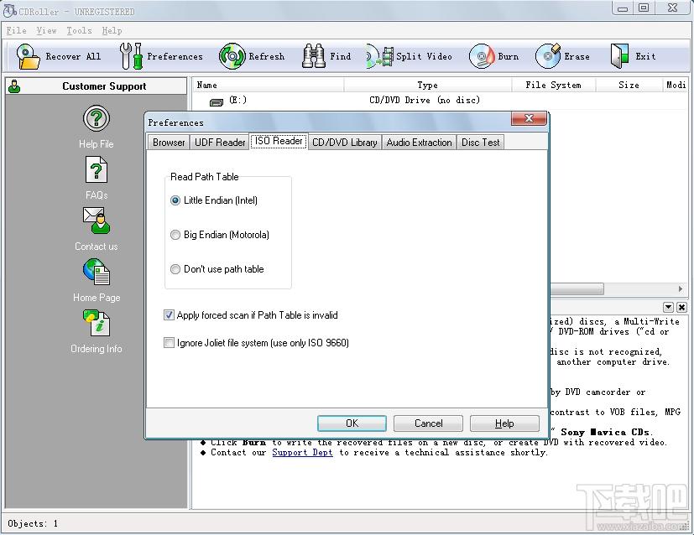Switch to the Disc Test tab
Image resolution: width=694 pixels, height=535 pixels.
[x=480, y=143]
